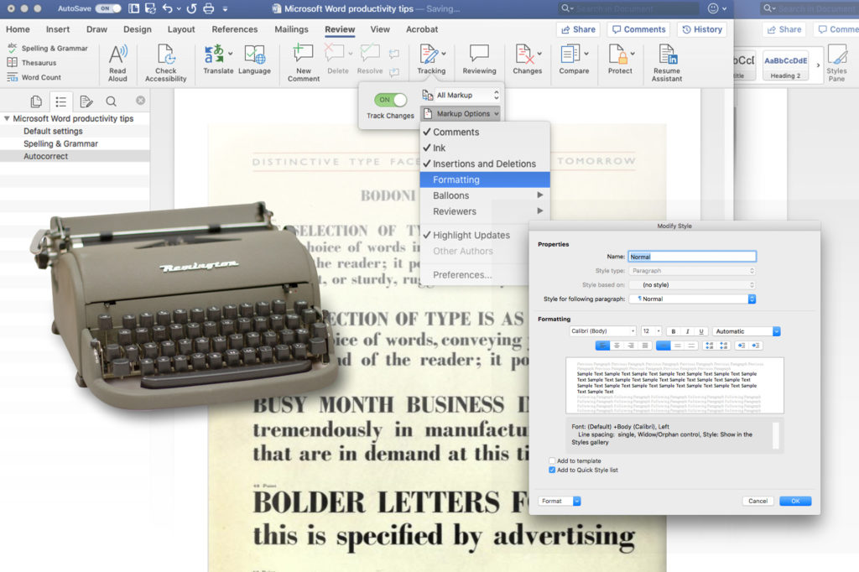859x572 pixels.
Task: Open Style for following paragraph dropdown
Action: tap(692, 299)
